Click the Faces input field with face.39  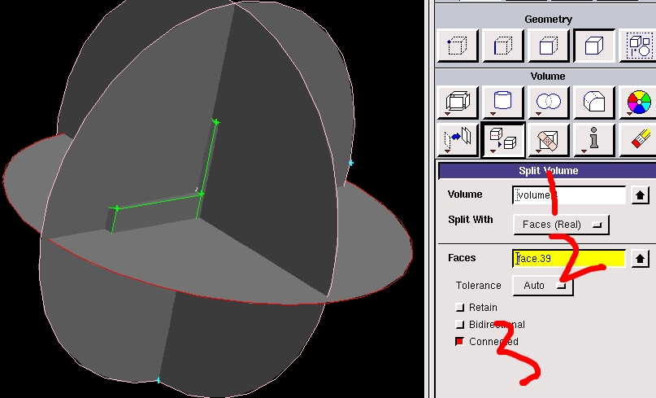[569, 259]
